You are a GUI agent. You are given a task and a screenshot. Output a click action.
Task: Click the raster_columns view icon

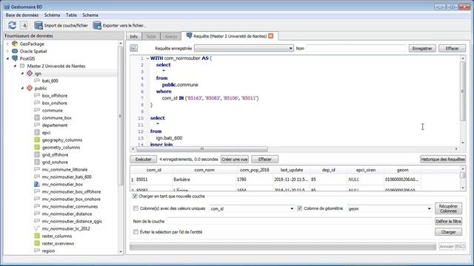pyautogui.click(x=37, y=236)
